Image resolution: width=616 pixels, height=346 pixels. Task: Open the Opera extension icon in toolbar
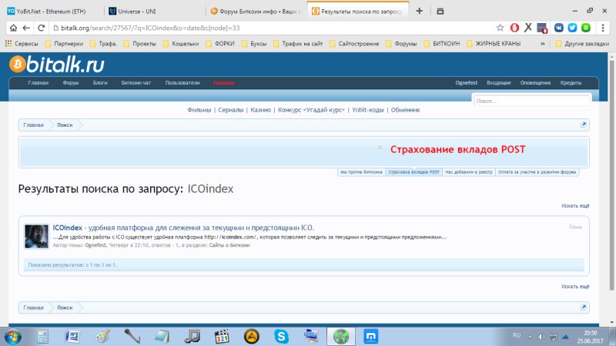pyautogui.click(x=514, y=28)
